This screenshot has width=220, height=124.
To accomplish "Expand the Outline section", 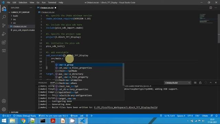I will (x=14, y=112).
